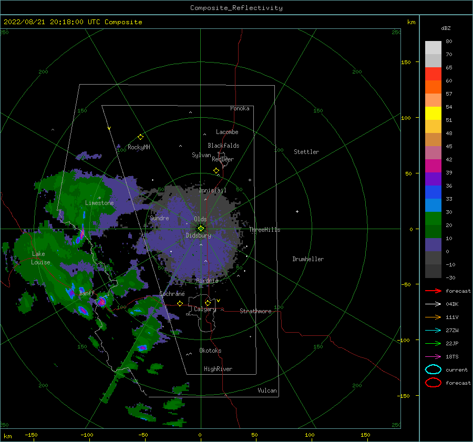This screenshot has height=442, width=473.
Task: Click the red forecast arrow in legend
Action: (433, 291)
